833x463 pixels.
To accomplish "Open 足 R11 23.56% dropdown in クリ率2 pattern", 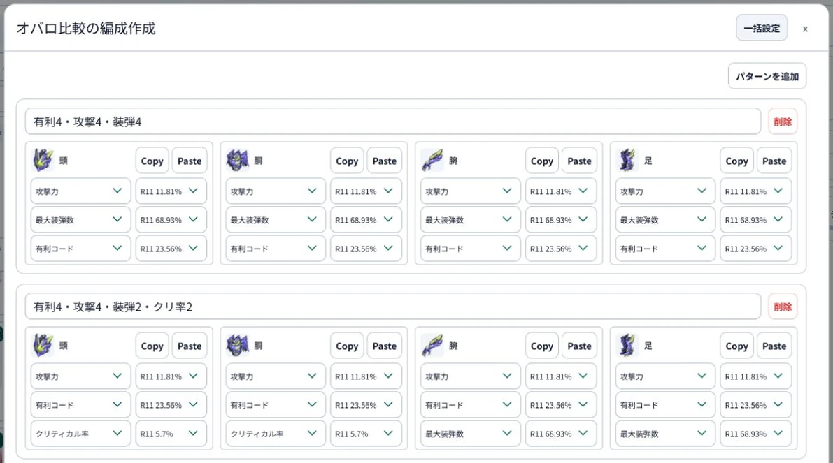I will [755, 405].
